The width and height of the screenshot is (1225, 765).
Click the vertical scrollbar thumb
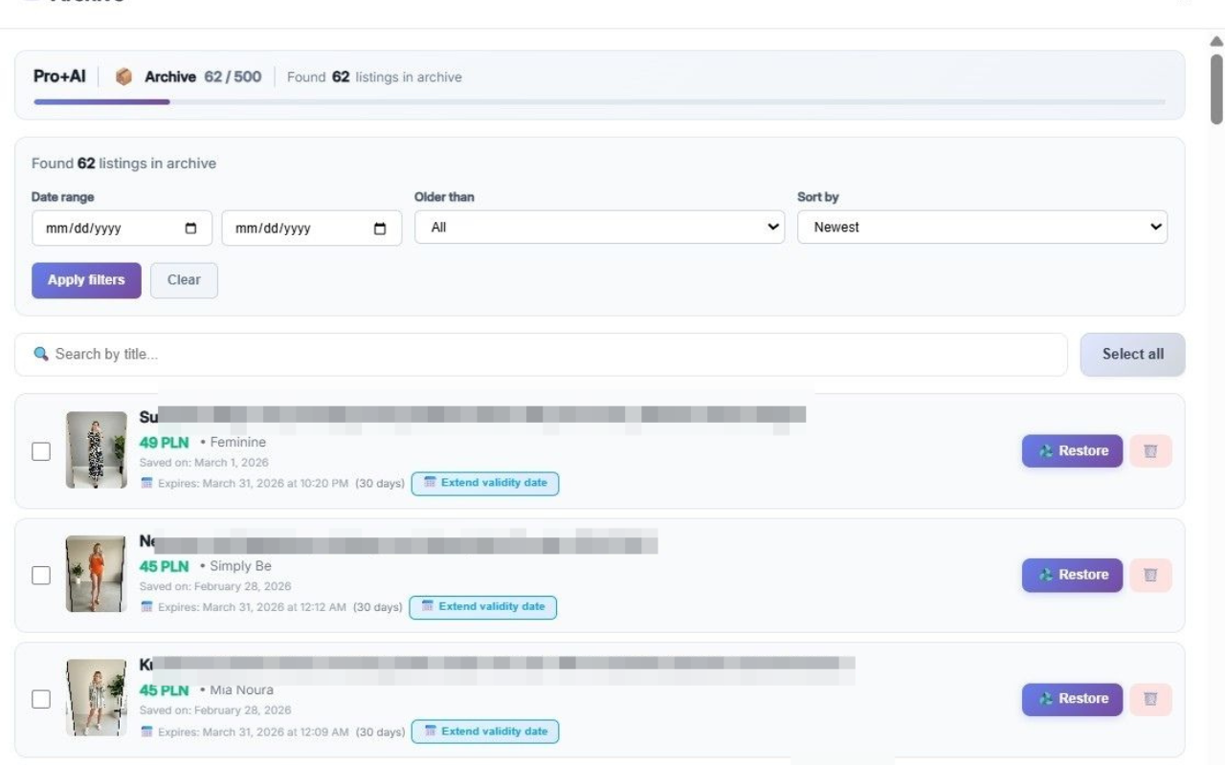tap(1216, 89)
